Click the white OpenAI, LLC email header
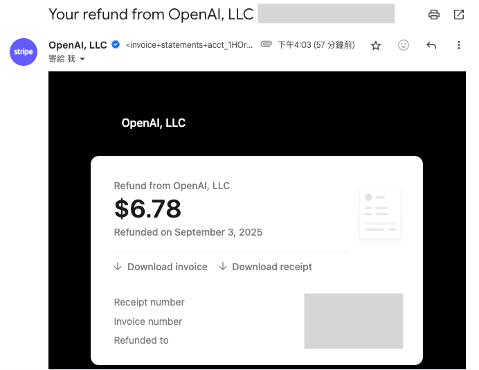Viewport: 479px width, 370px height. coord(153,123)
